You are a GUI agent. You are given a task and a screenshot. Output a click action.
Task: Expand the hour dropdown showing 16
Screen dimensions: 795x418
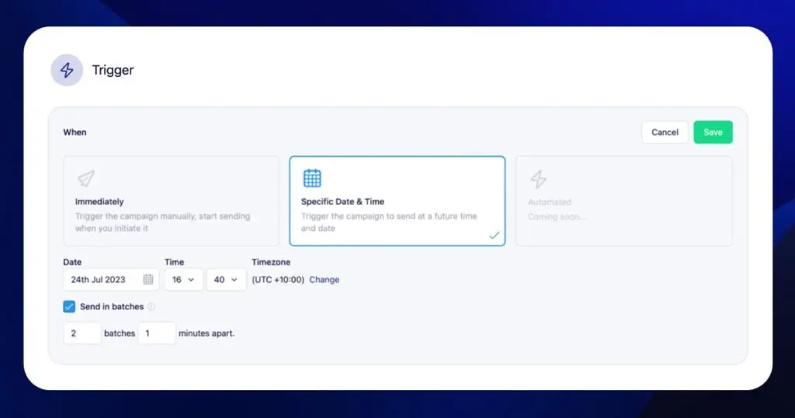coord(184,280)
